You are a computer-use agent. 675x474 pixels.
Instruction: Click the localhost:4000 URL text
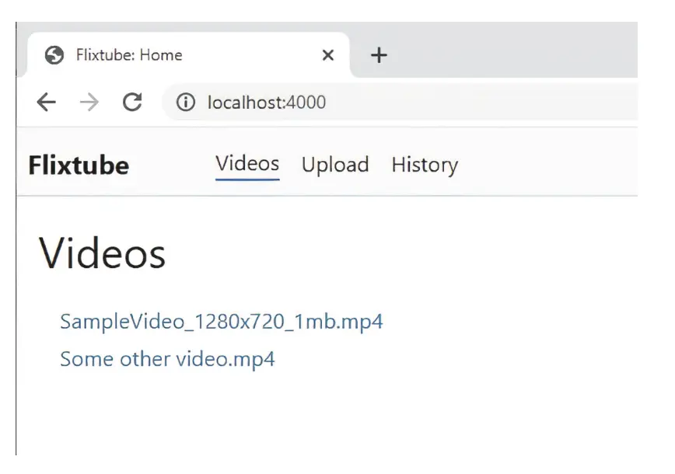coord(266,103)
